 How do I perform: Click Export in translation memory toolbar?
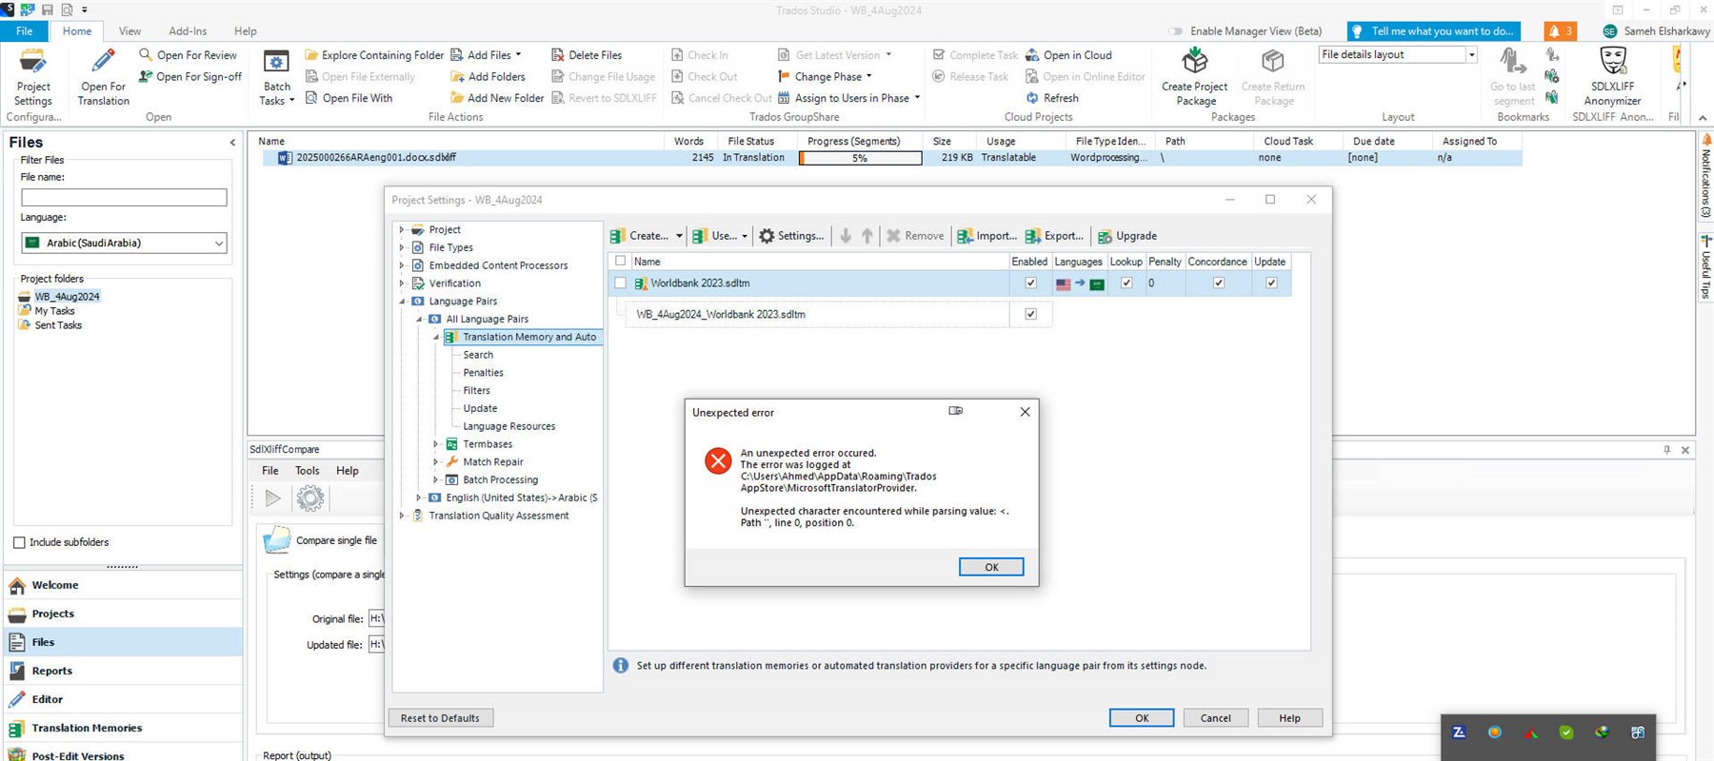point(1054,236)
